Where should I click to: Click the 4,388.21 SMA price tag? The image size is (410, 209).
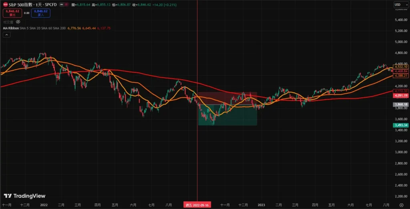pos(400,75)
